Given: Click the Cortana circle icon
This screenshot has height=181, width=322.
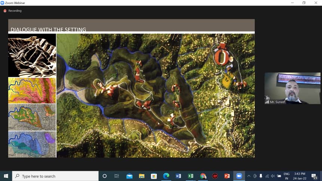Looking at the screenshot, I should (105, 176).
